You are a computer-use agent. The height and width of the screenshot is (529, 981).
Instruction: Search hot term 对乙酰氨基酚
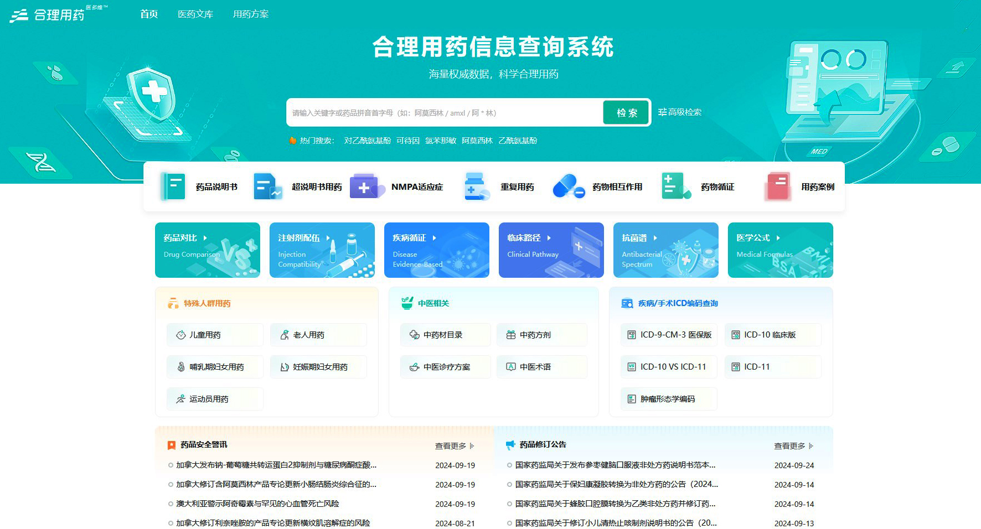click(368, 141)
